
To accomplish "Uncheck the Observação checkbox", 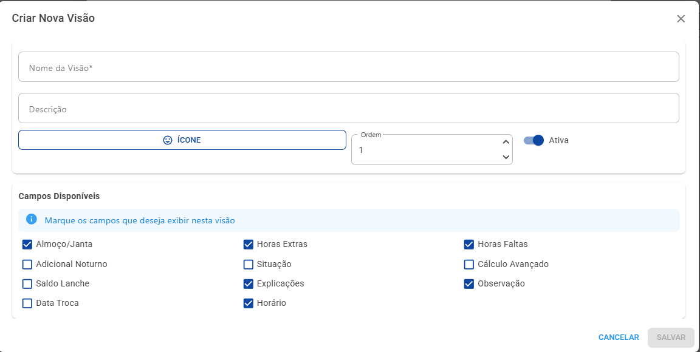I will 468,284.
